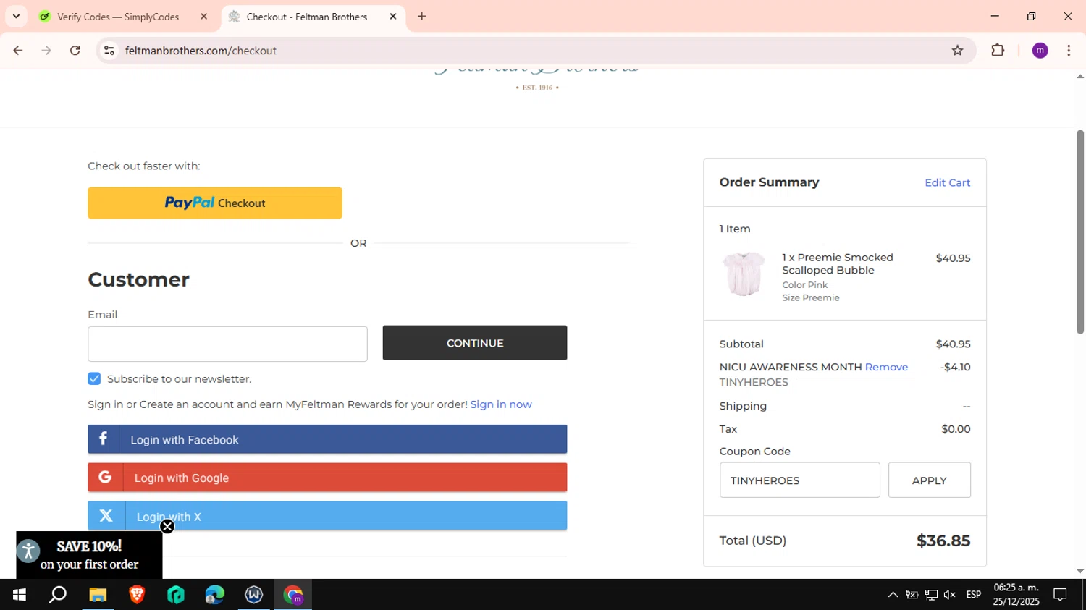Select the $36.85 total amount
Viewport: 1086px width, 610px height.
[x=943, y=541]
